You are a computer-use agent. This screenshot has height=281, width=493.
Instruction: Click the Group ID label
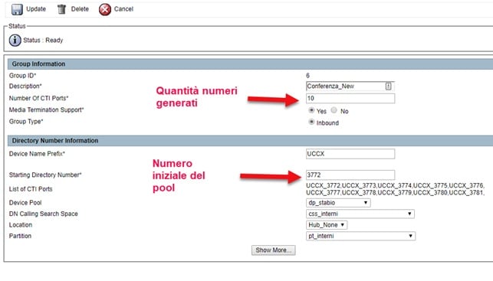[x=23, y=76]
